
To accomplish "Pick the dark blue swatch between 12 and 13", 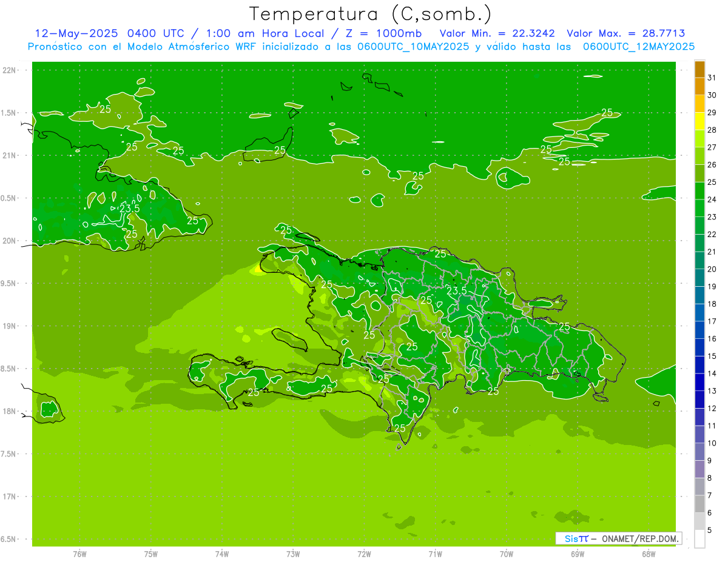I will pos(700,400).
